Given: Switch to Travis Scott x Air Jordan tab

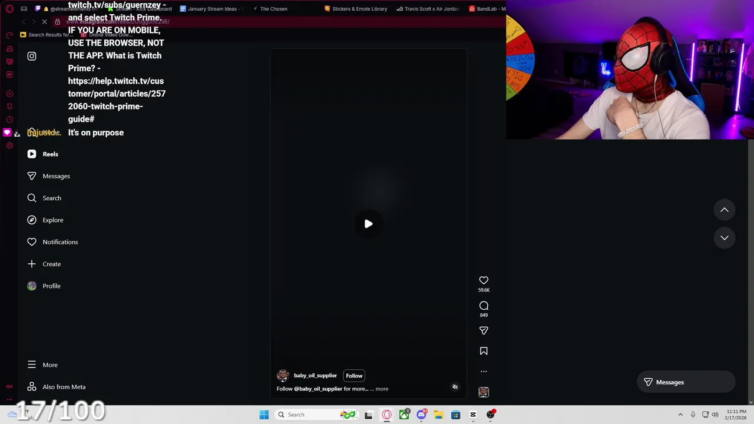Looking at the screenshot, I should [x=428, y=9].
